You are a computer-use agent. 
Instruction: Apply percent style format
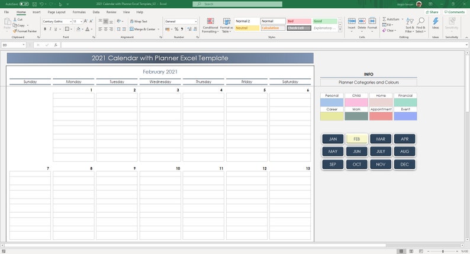(176, 29)
